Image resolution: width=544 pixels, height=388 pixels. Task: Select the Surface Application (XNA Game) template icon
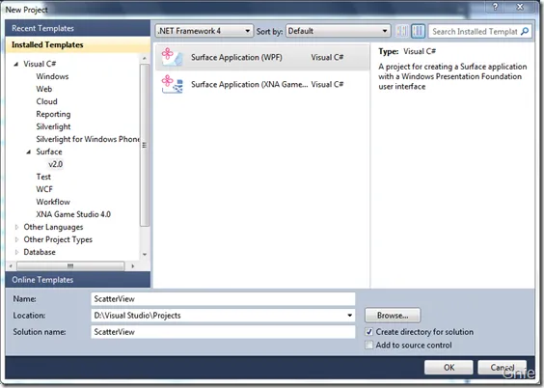(x=172, y=84)
